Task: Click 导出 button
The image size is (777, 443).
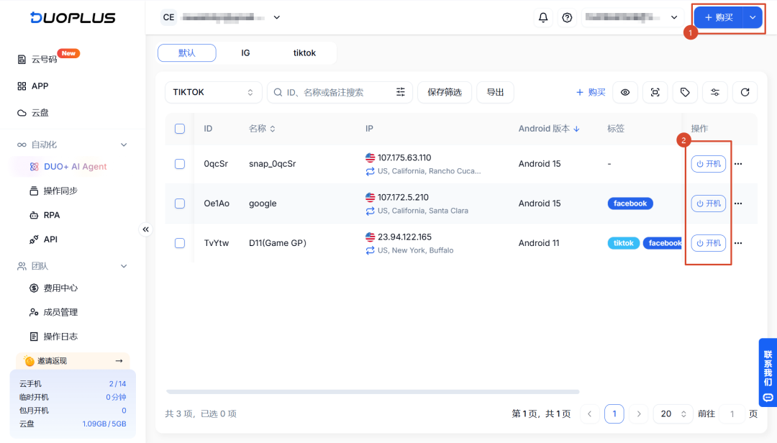Action: tap(495, 92)
